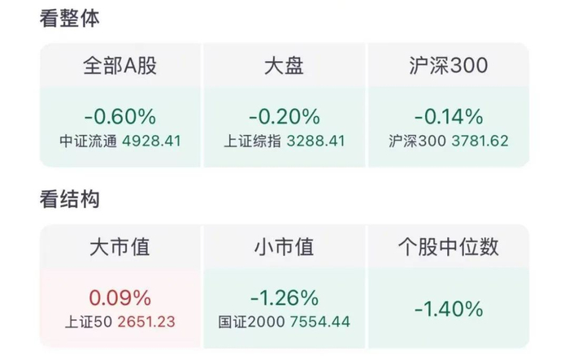Click the 看结构 section heading

pyautogui.click(x=70, y=199)
